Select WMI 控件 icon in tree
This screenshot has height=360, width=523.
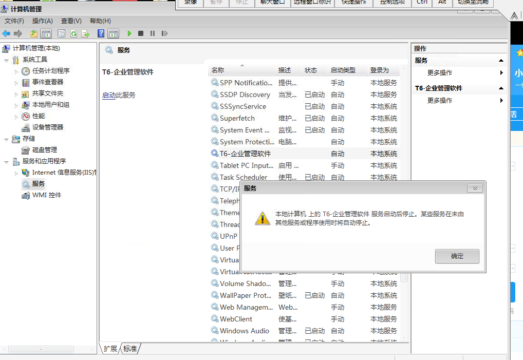26,195
